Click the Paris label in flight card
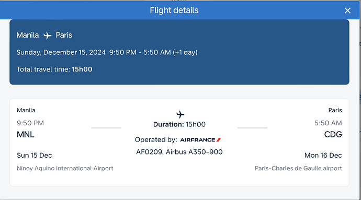Screen dimensions: 361x200 pos(335,110)
